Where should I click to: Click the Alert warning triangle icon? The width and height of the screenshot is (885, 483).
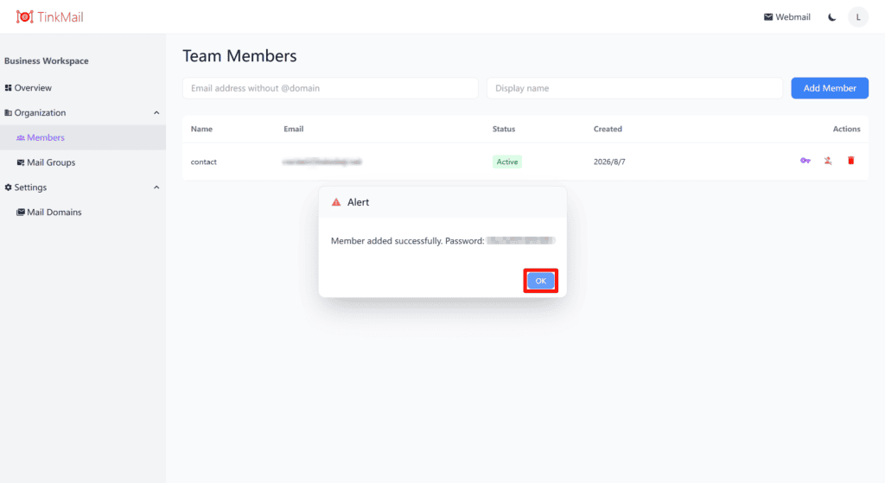[336, 202]
